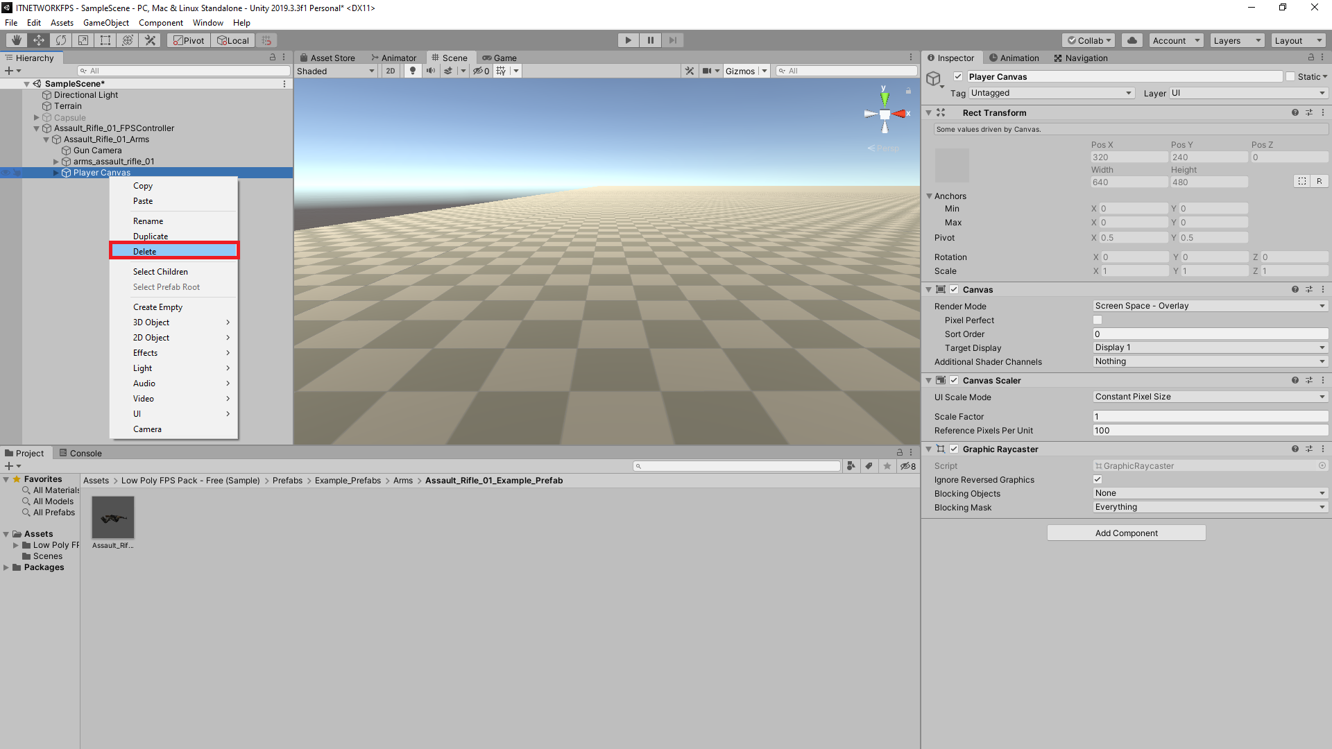
Task: Uncheck the Canvas Scaler enabled checkbox
Action: [x=954, y=380]
